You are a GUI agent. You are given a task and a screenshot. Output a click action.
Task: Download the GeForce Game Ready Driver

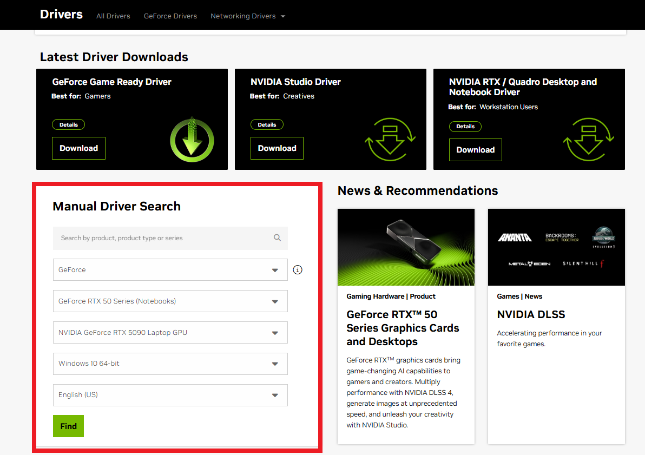click(x=78, y=148)
